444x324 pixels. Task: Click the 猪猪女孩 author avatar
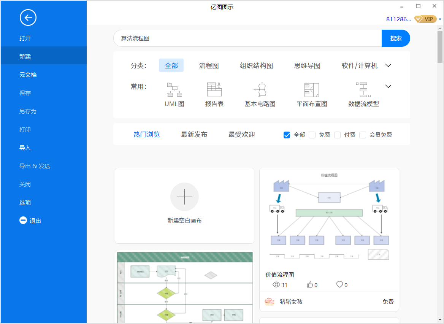[x=269, y=302]
